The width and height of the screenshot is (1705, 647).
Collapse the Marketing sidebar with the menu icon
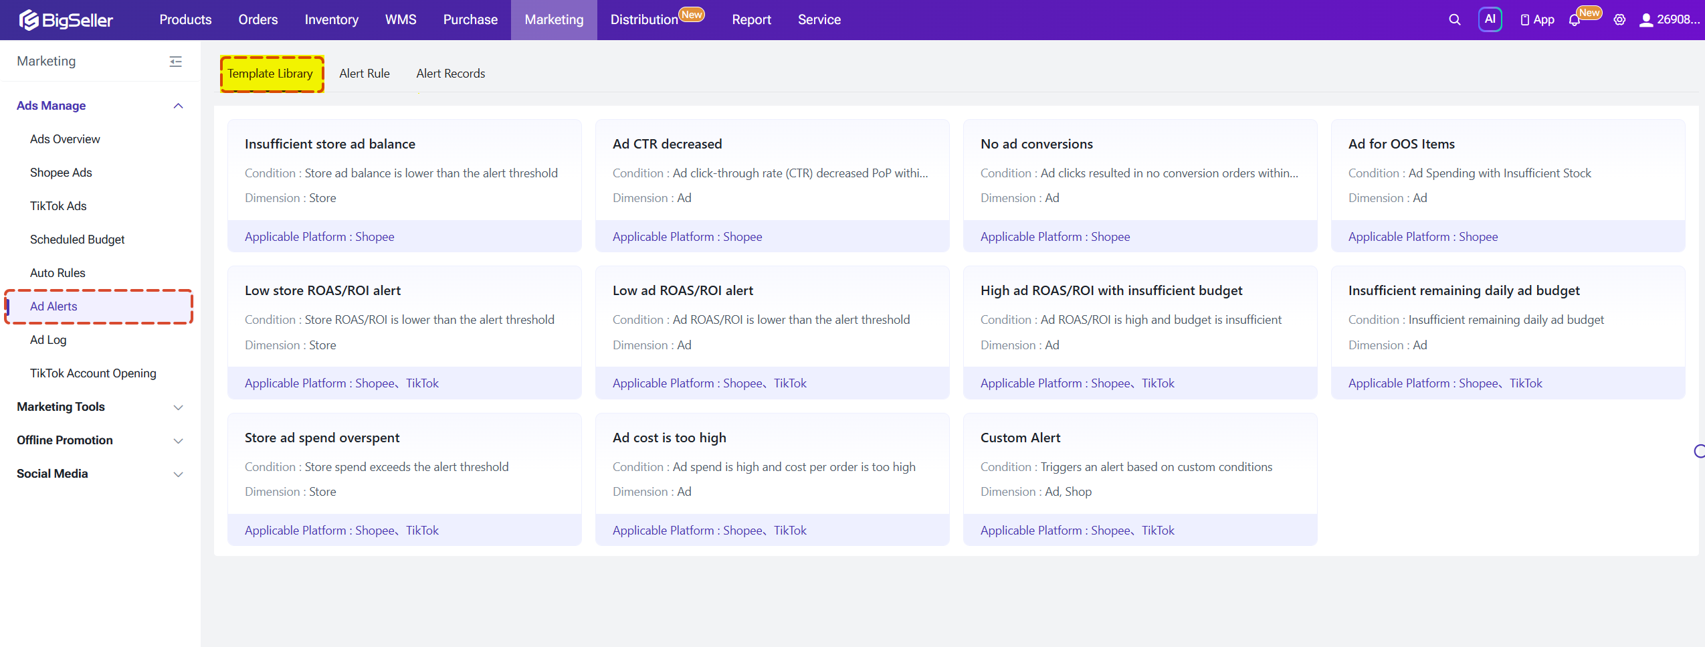click(175, 62)
